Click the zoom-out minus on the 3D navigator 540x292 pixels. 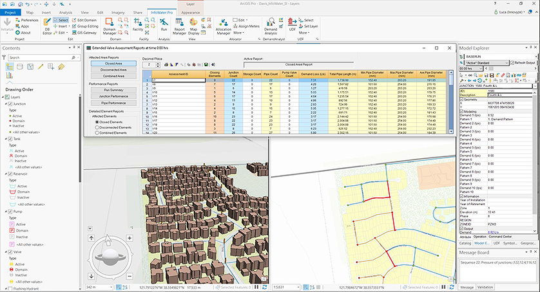pyautogui.click(x=130, y=276)
